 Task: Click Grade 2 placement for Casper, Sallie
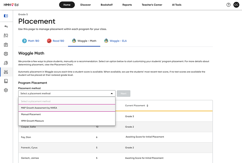[129, 127]
